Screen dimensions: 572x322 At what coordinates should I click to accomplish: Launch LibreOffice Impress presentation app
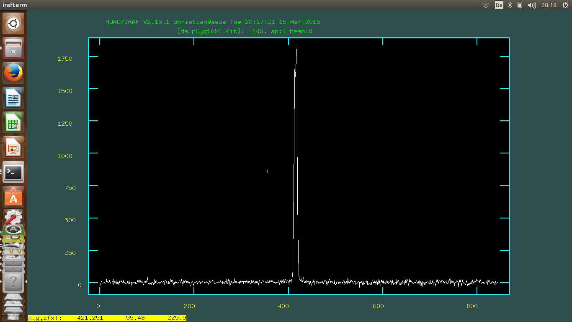coord(14,147)
